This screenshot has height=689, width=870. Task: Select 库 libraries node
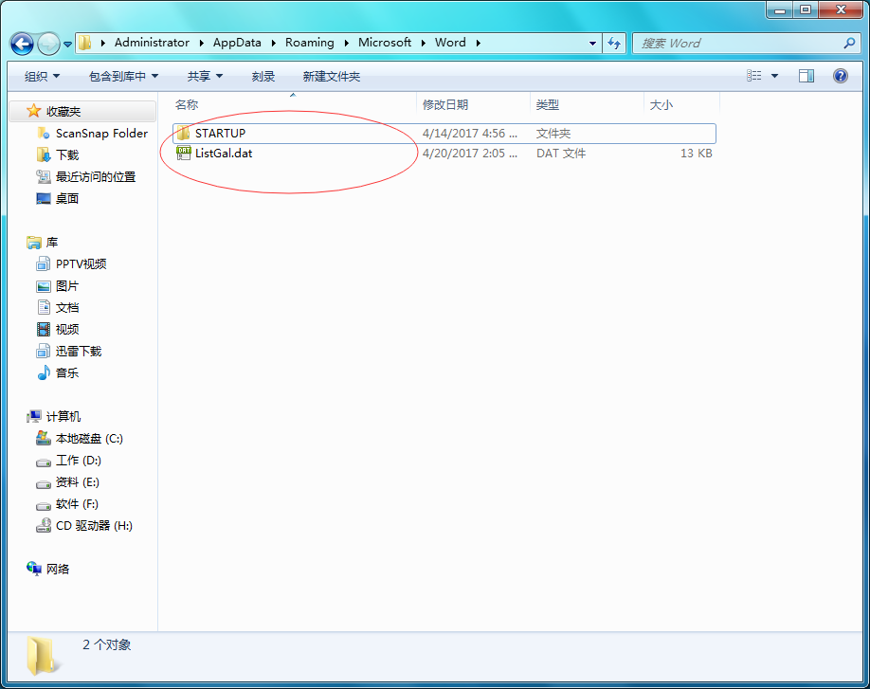click(x=51, y=242)
